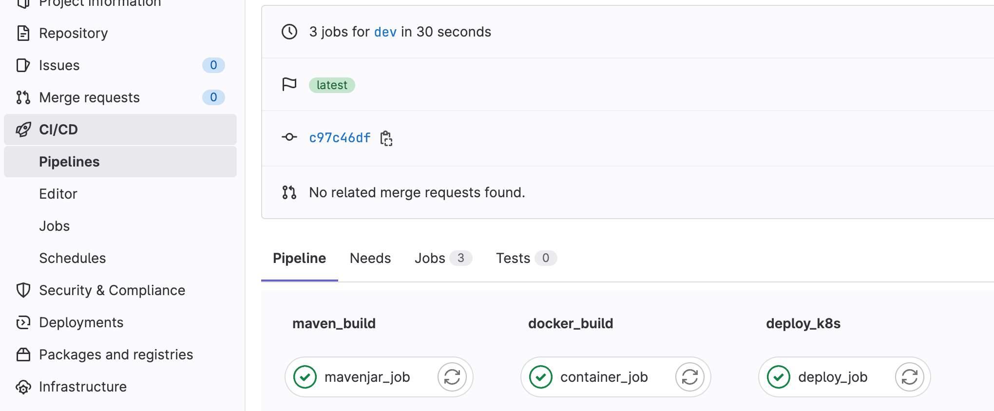Open the Tests tab
Viewport: 994px width, 411px height.
pos(513,258)
